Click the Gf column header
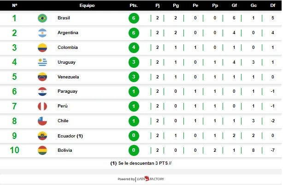This screenshot has height=185, width=283. click(234, 6)
